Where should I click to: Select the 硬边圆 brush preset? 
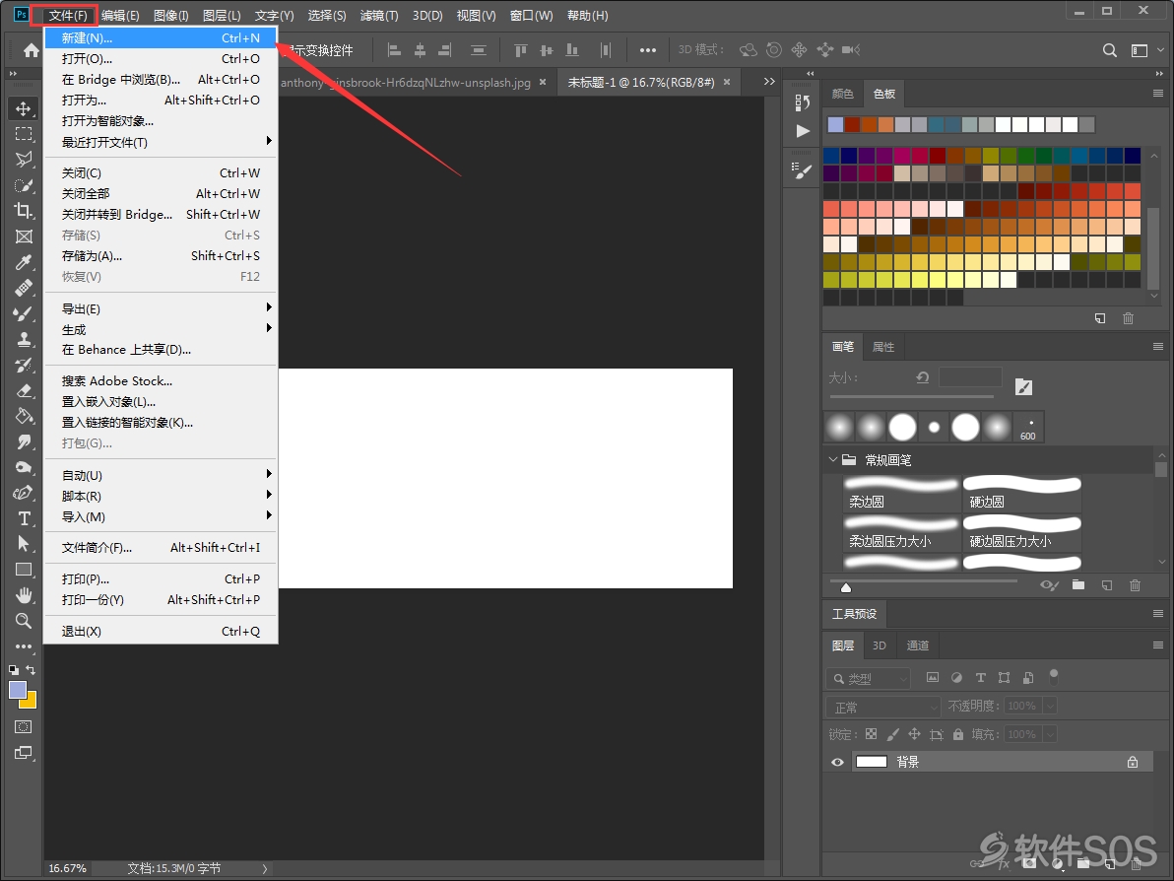click(x=1022, y=493)
